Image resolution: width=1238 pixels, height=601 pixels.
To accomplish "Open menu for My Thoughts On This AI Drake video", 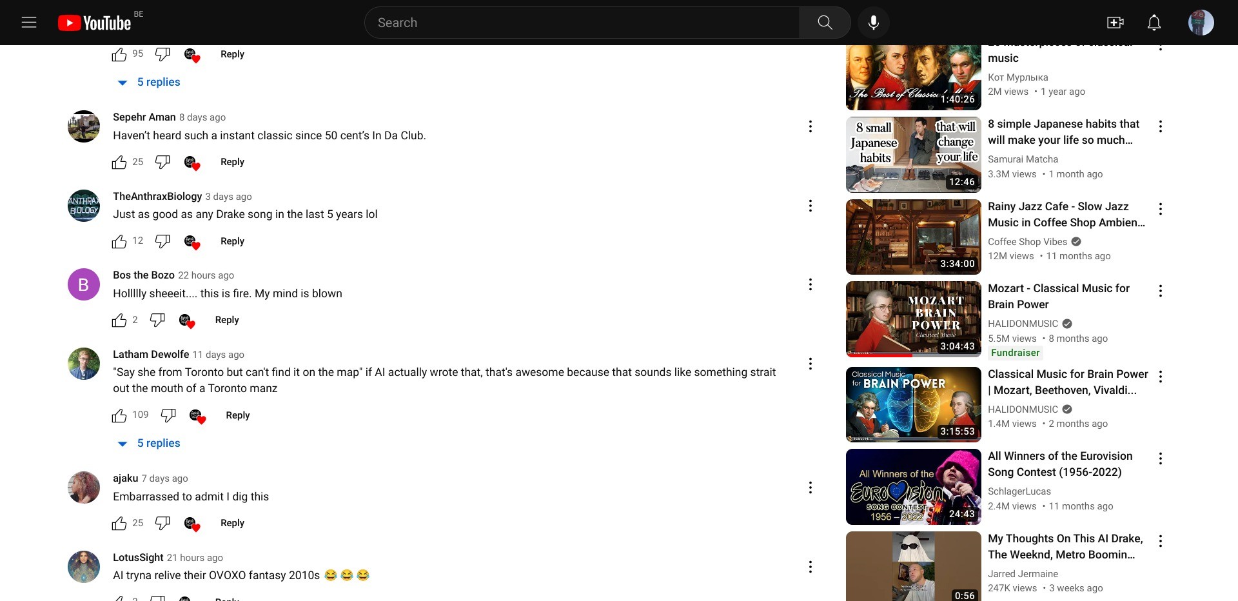I will click(x=1160, y=541).
